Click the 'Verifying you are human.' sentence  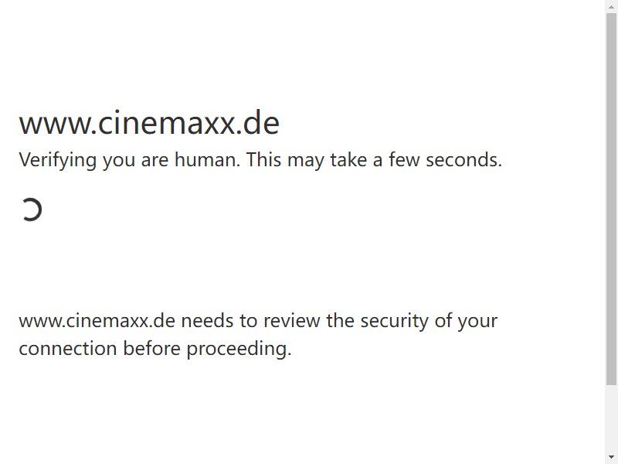click(129, 160)
